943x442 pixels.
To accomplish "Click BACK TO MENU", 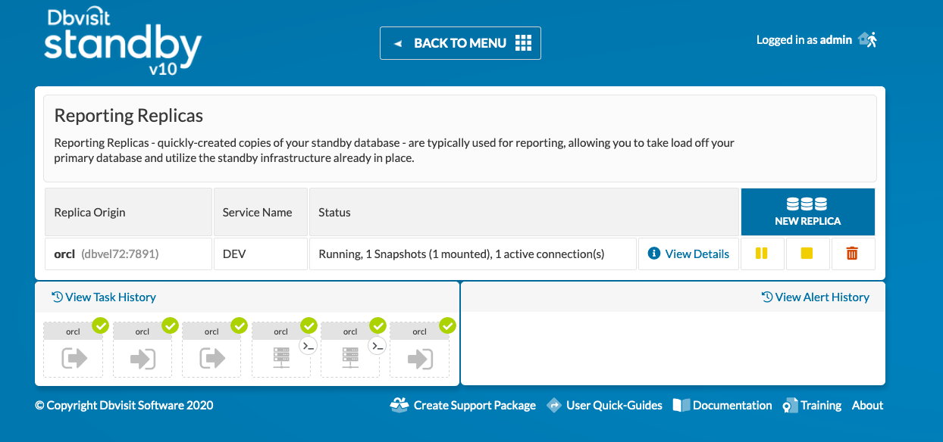I will click(459, 42).
